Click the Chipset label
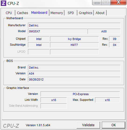Viewport: 127px width, 130px height. pos(21,39)
